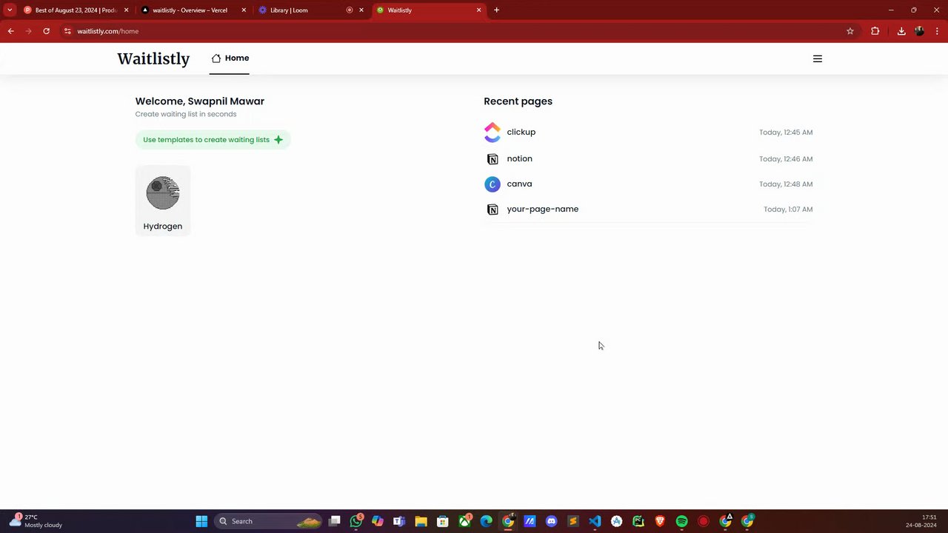Viewport: 948px width, 533px height.
Task: Open Xbox app from taskbar
Action: [464, 521]
